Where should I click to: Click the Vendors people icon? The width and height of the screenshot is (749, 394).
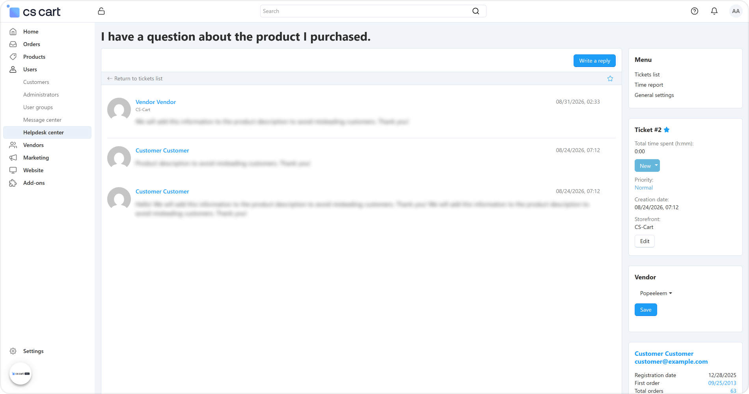coord(13,145)
